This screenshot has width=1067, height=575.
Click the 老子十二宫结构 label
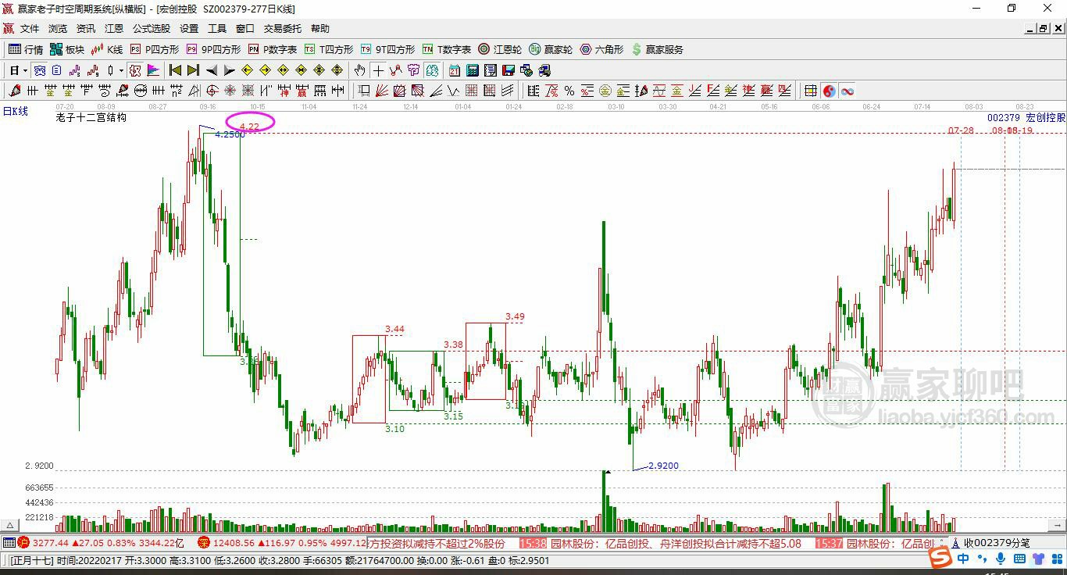[91, 118]
